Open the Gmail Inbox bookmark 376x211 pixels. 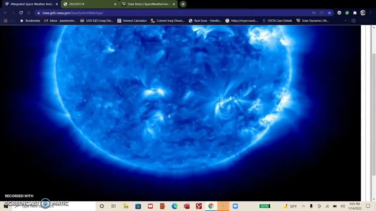pyautogui.click(x=60, y=21)
